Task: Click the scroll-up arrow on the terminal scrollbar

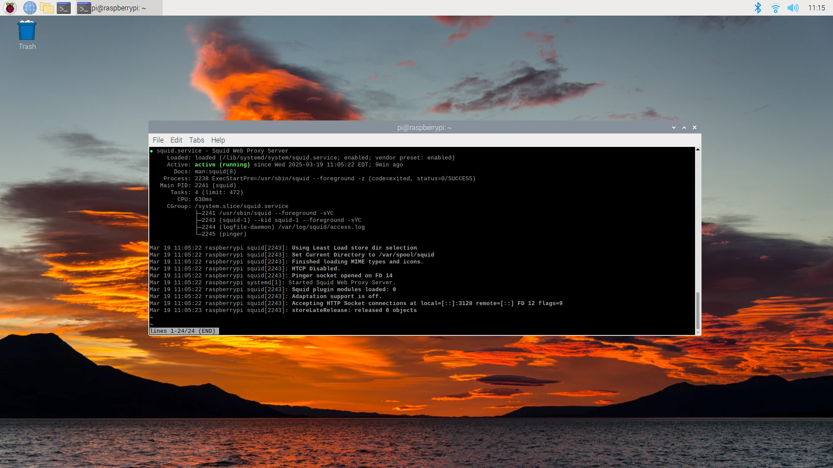Action: pyautogui.click(x=698, y=149)
